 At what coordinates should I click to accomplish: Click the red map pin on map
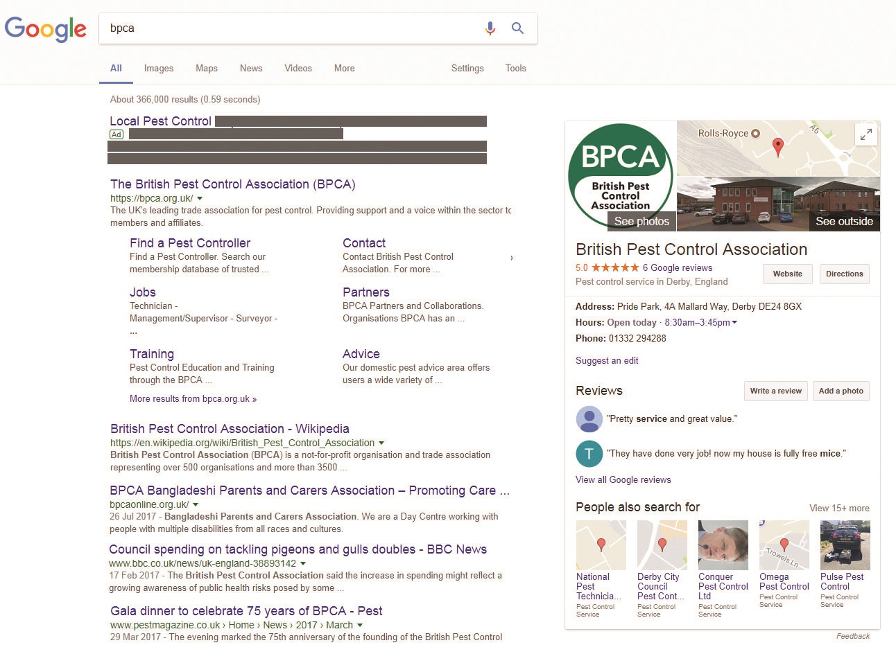778,146
